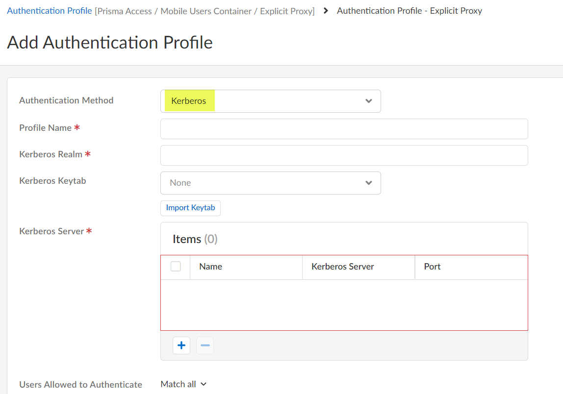Click the Port column header
The width and height of the screenshot is (563, 394).
click(x=432, y=267)
